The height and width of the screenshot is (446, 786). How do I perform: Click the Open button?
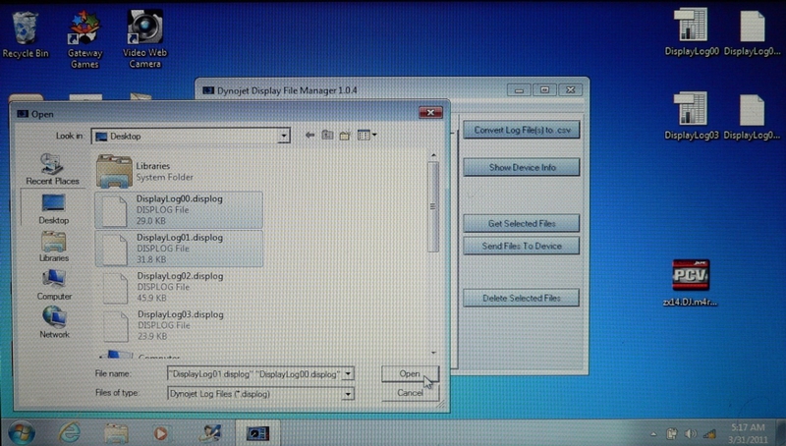[x=410, y=374]
